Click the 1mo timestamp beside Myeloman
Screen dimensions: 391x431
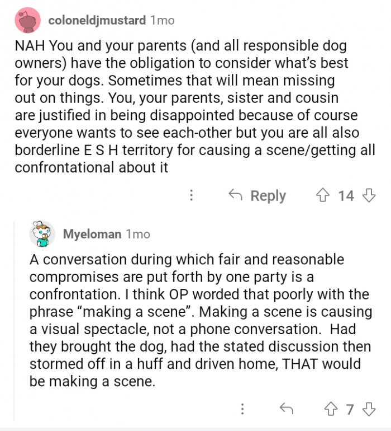coord(138,234)
